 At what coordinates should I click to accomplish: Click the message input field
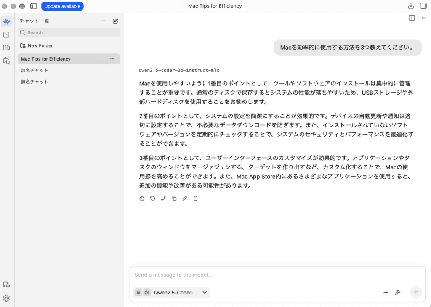click(277, 275)
